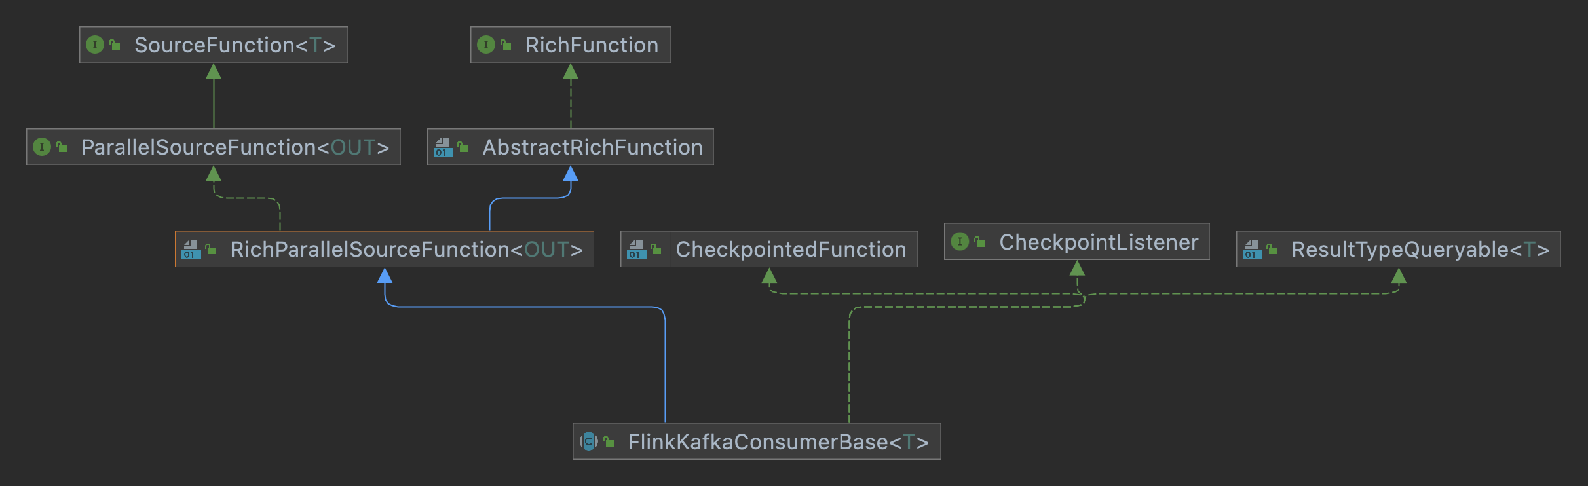
Task: Click the interface icon on SourceFunction
Action: coord(95,45)
